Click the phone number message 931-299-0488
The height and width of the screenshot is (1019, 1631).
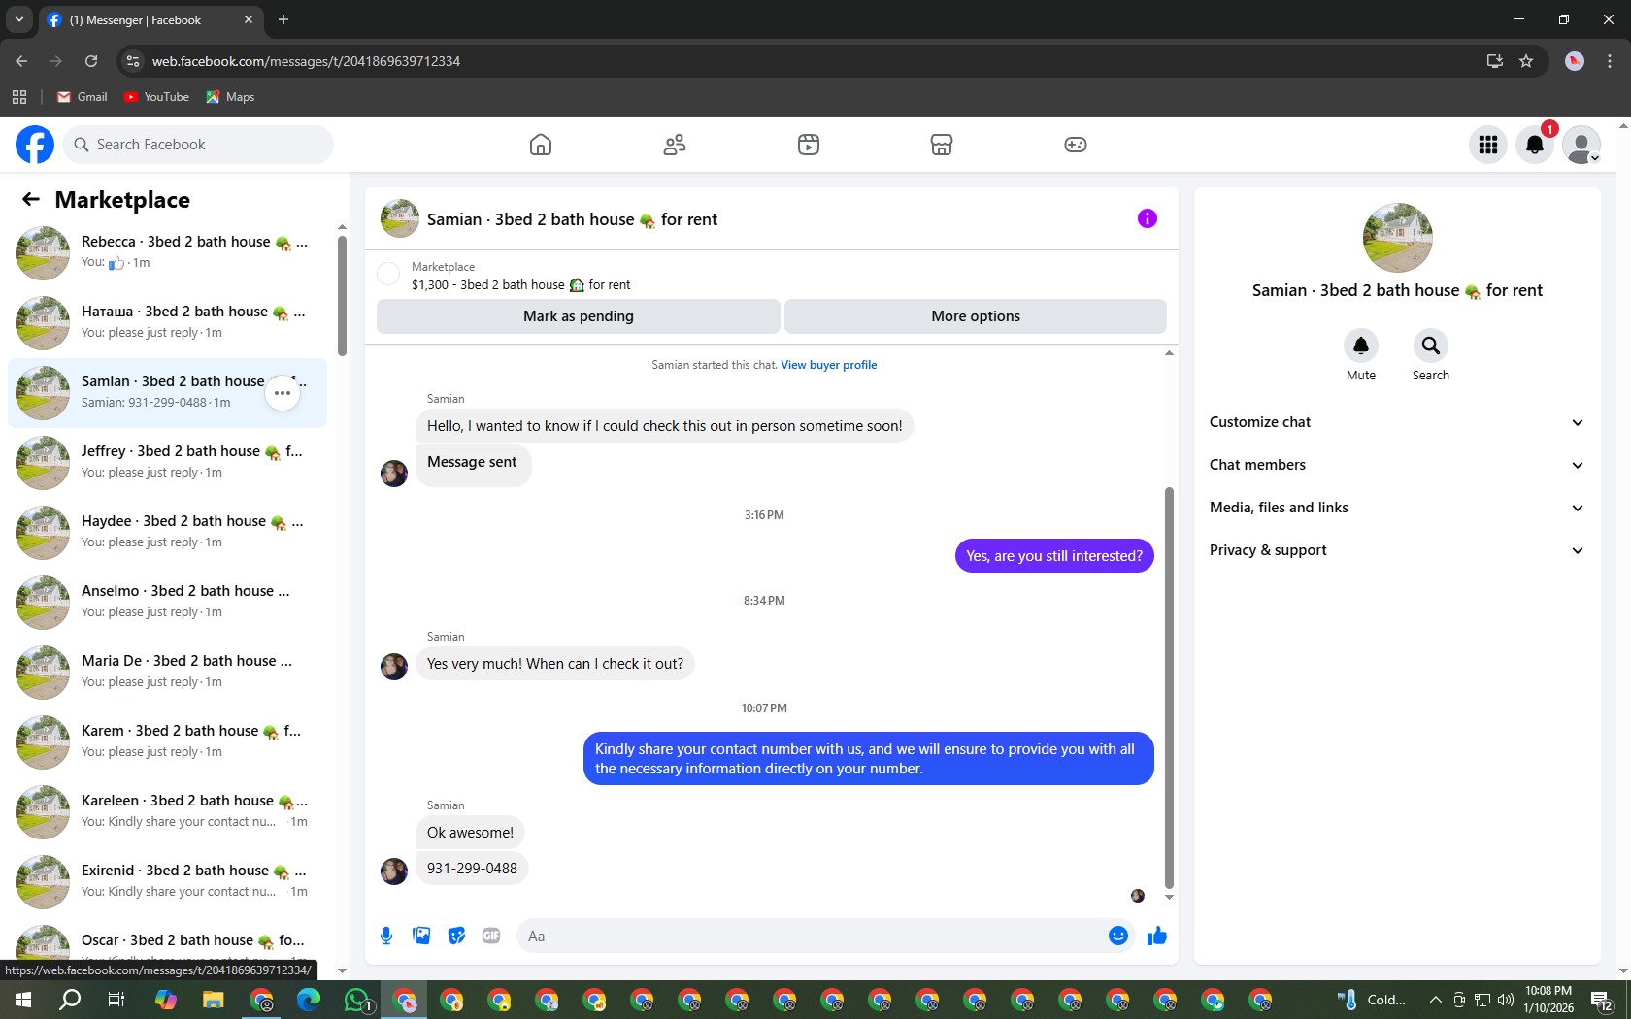tap(472, 869)
